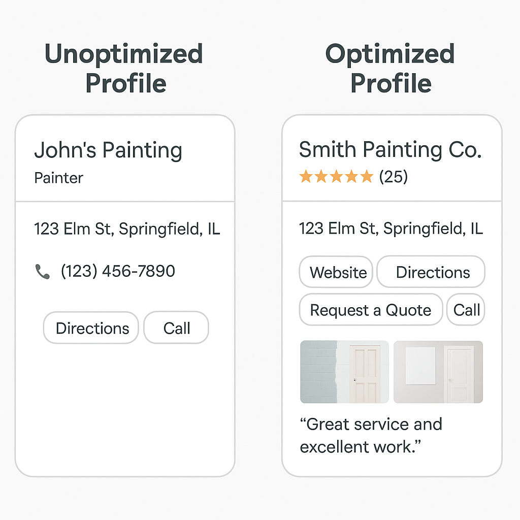Image resolution: width=520 pixels, height=520 pixels.
Task: Click the "Great service and excellent work" review
Action: pyautogui.click(x=371, y=435)
